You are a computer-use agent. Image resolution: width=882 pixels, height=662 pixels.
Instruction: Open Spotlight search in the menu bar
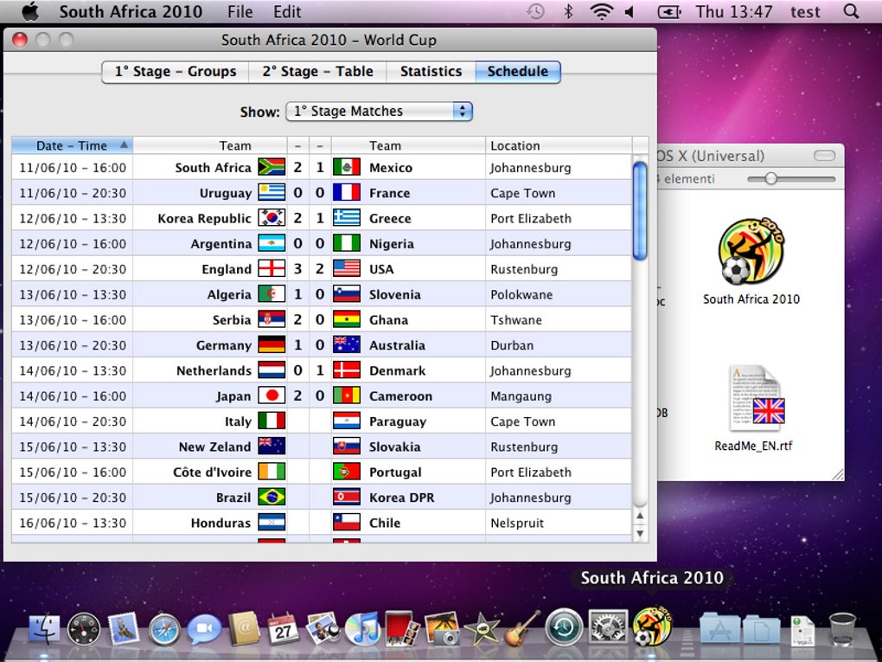point(852,11)
